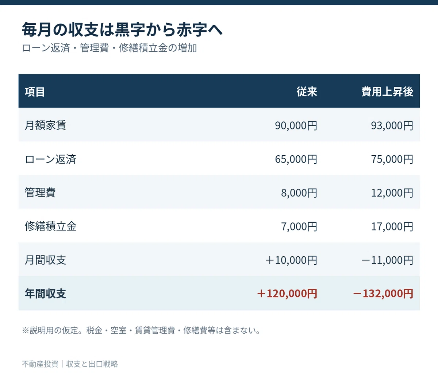
Task: Click the 7,000円 repair reserve cell
Action: point(299,227)
